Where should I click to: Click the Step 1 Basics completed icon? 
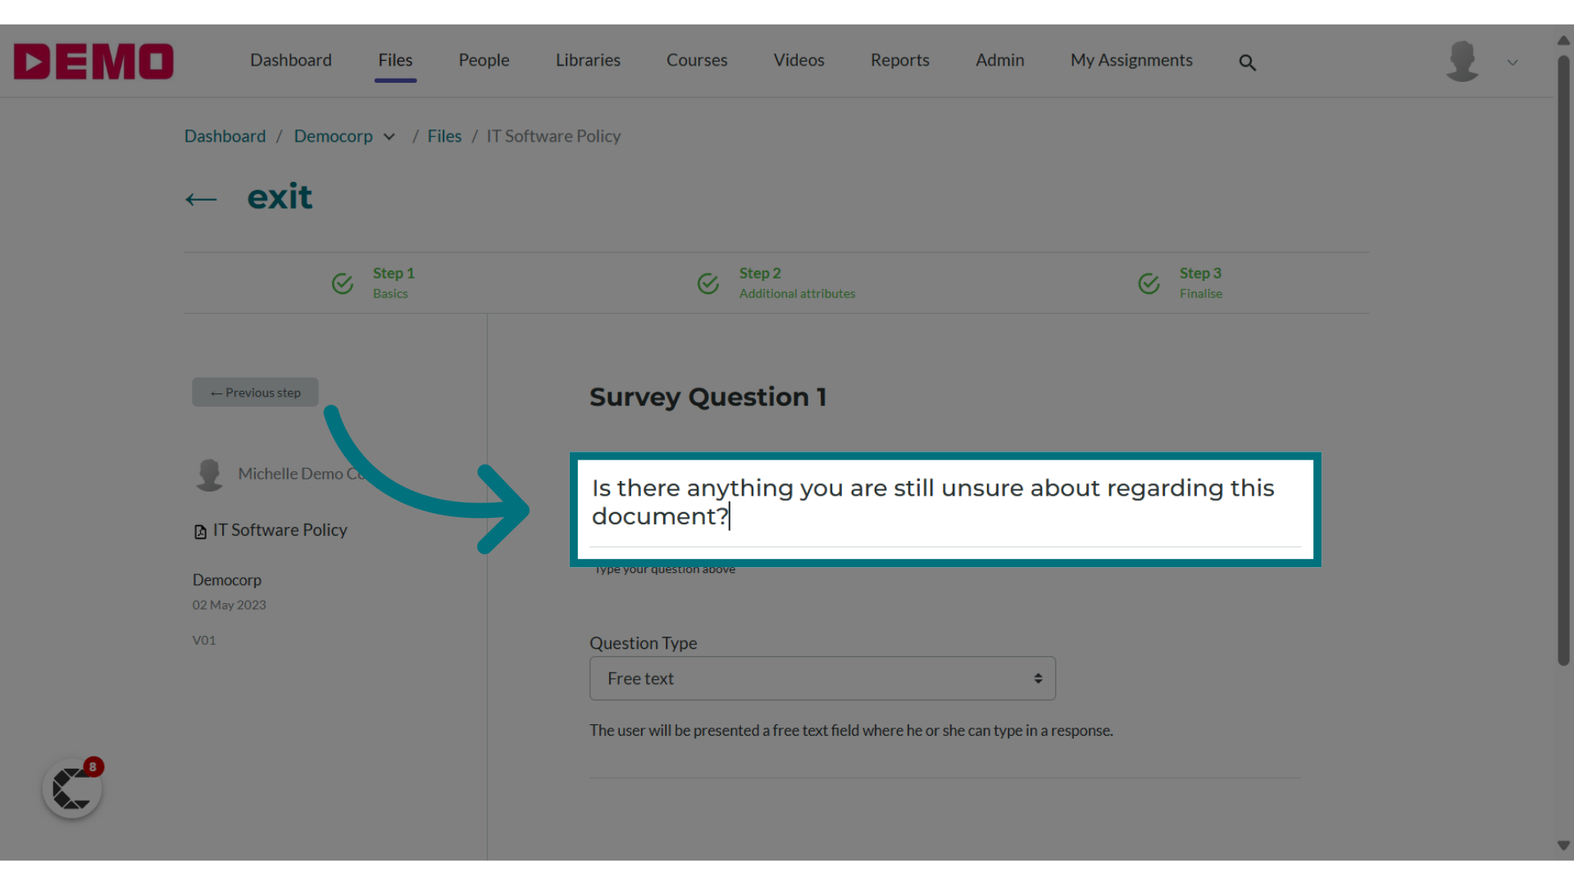pyautogui.click(x=343, y=282)
